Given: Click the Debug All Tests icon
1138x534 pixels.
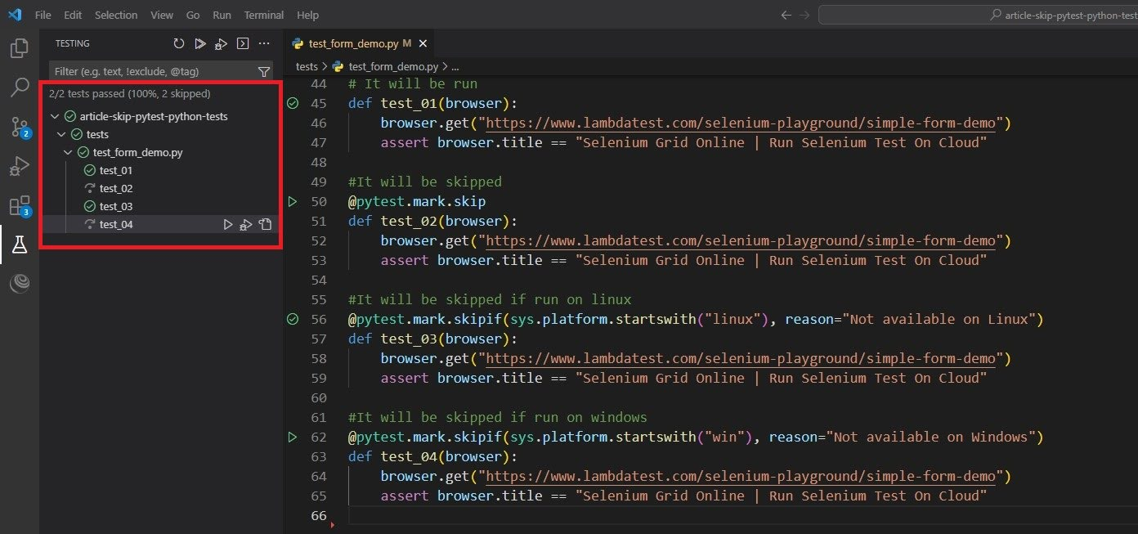Looking at the screenshot, I should 222,43.
